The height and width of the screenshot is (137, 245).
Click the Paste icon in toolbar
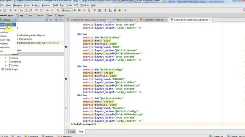point(31,10)
